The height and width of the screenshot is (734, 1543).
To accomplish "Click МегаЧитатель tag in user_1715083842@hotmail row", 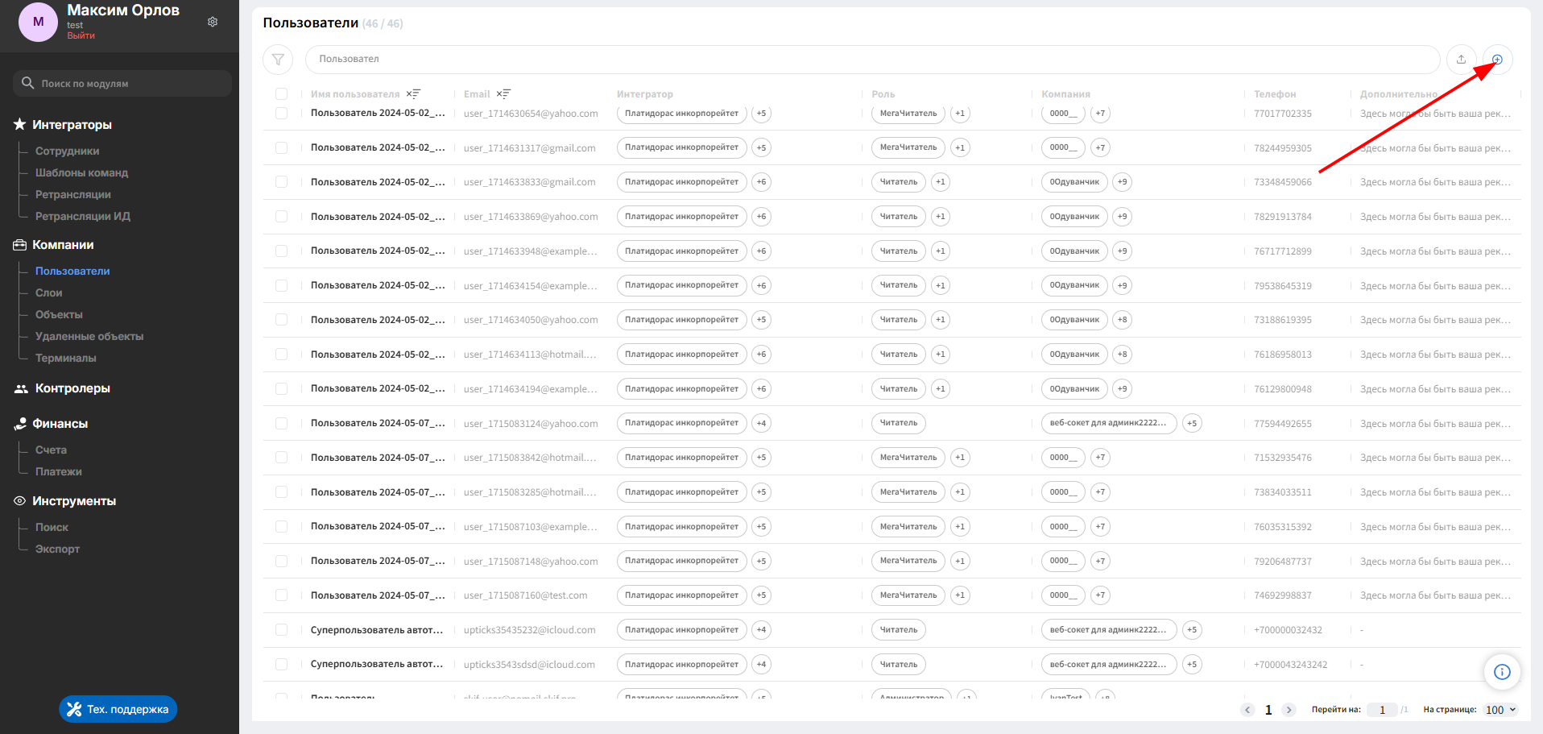I will (908, 458).
